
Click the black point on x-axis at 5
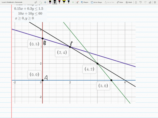tap(111, 80)
